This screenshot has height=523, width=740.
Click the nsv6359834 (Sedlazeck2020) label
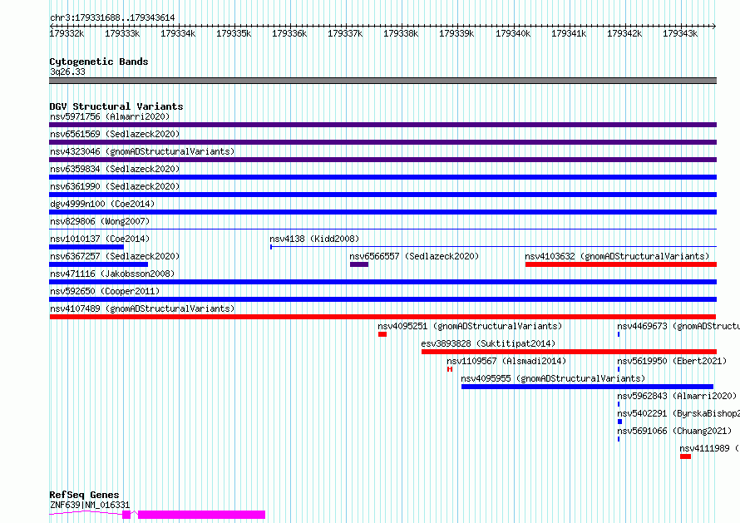tap(115, 169)
